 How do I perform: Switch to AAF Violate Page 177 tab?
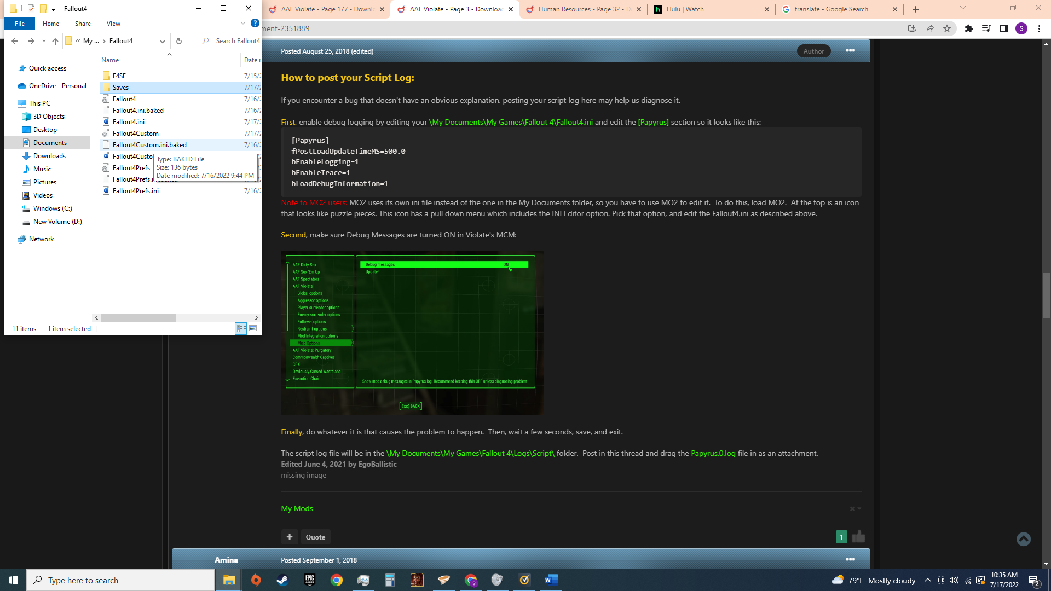coord(326,9)
